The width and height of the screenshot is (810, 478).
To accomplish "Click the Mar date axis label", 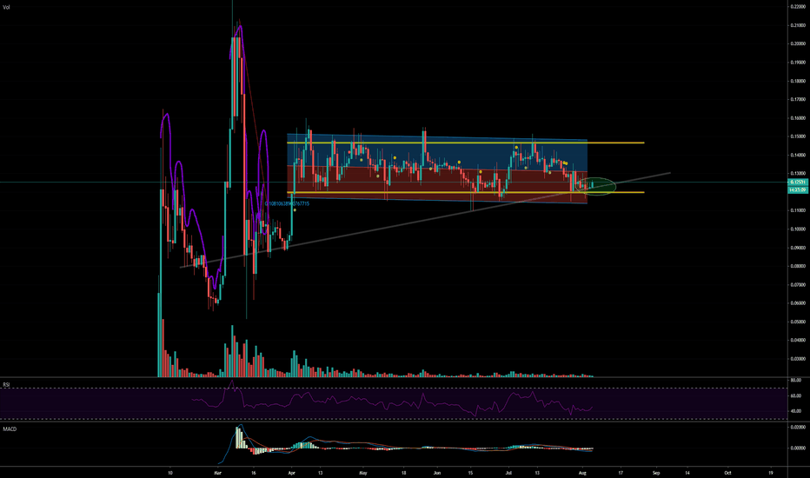I will [x=217, y=473].
